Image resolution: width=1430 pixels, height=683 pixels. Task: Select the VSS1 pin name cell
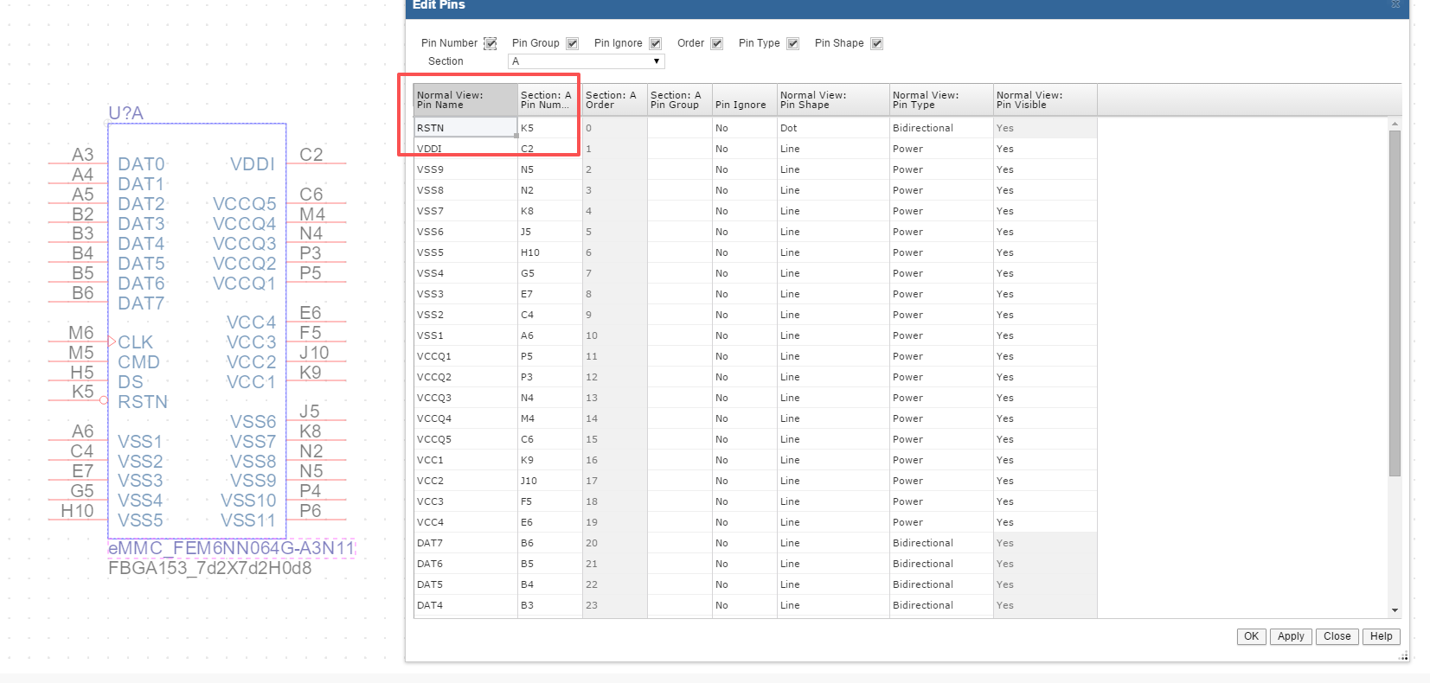click(x=465, y=335)
